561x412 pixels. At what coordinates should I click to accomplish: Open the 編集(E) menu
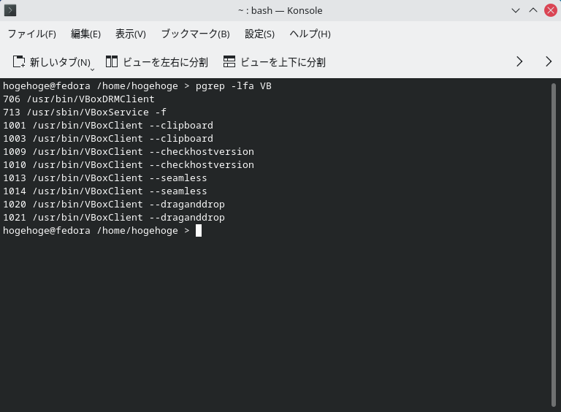[x=85, y=34]
